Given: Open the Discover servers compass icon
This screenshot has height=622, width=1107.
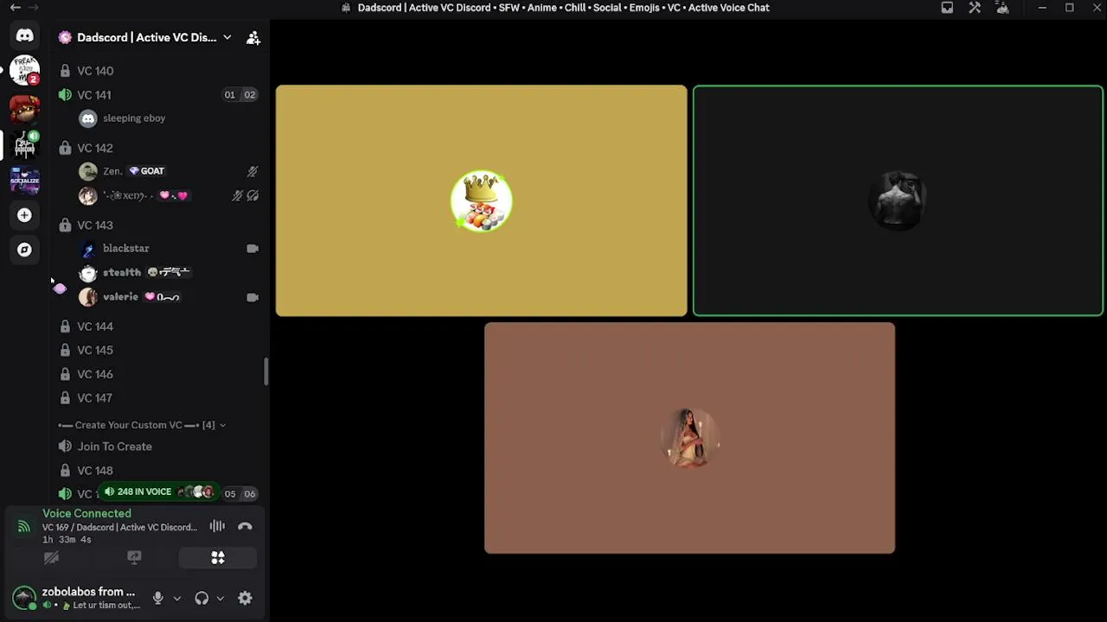Looking at the screenshot, I should click(x=24, y=250).
